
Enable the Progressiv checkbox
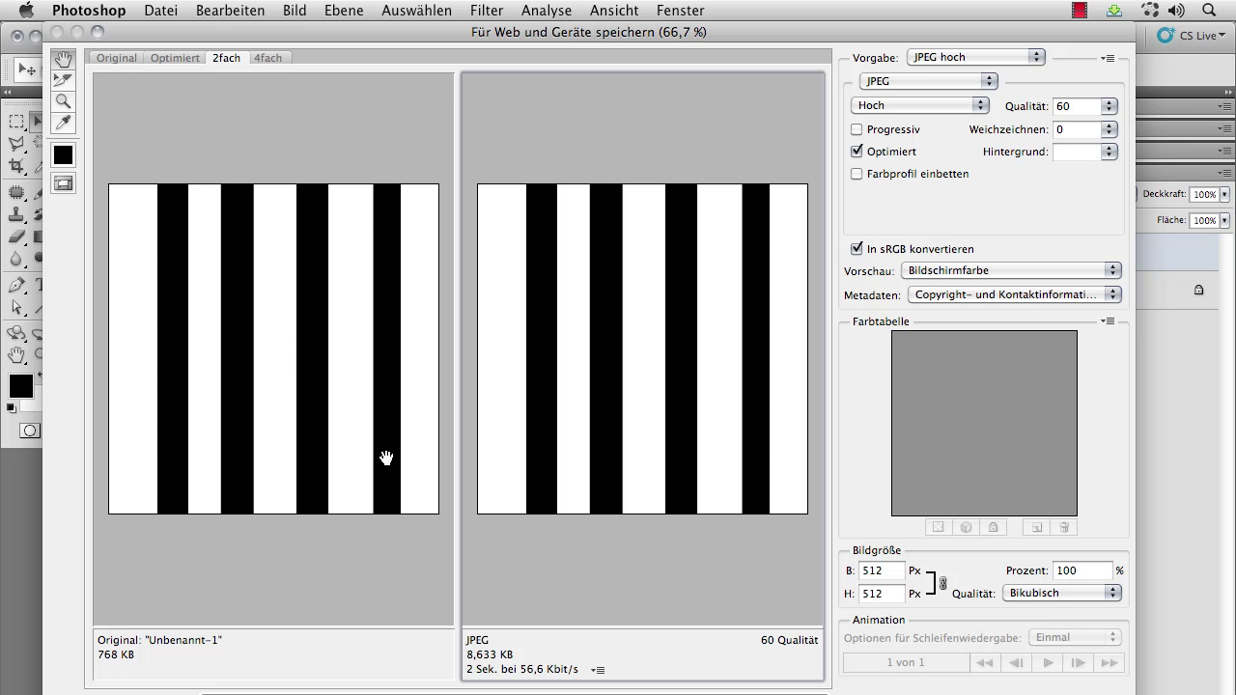857,129
